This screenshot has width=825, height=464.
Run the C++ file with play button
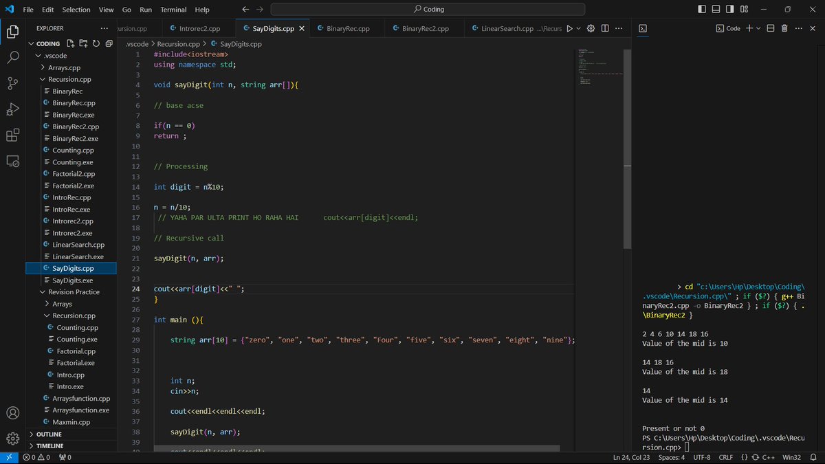(569, 28)
